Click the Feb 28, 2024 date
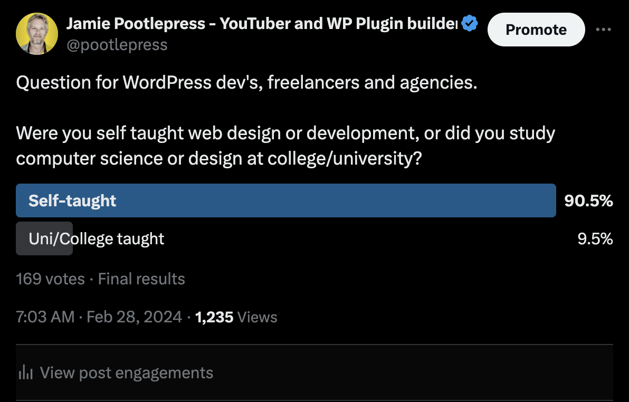This screenshot has width=629, height=402. (x=135, y=317)
